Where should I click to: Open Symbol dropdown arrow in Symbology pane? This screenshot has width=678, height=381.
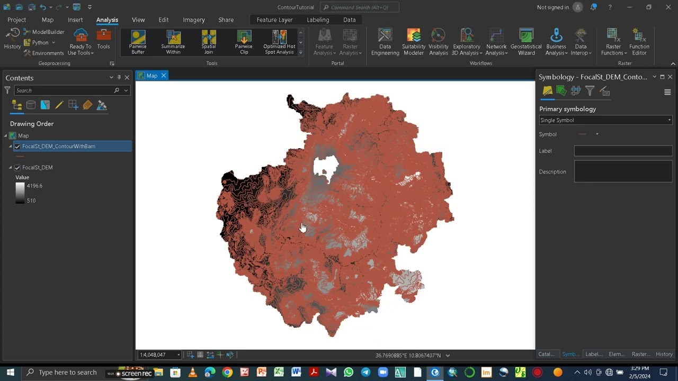point(597,134)
